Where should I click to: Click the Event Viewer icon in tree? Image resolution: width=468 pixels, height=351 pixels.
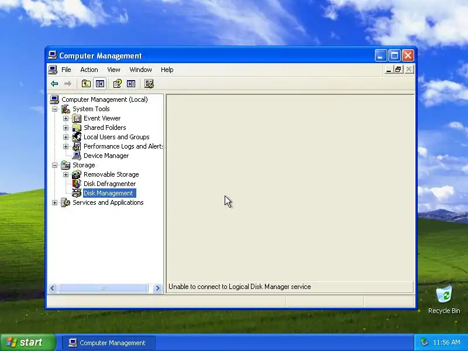tap(77, 119)
